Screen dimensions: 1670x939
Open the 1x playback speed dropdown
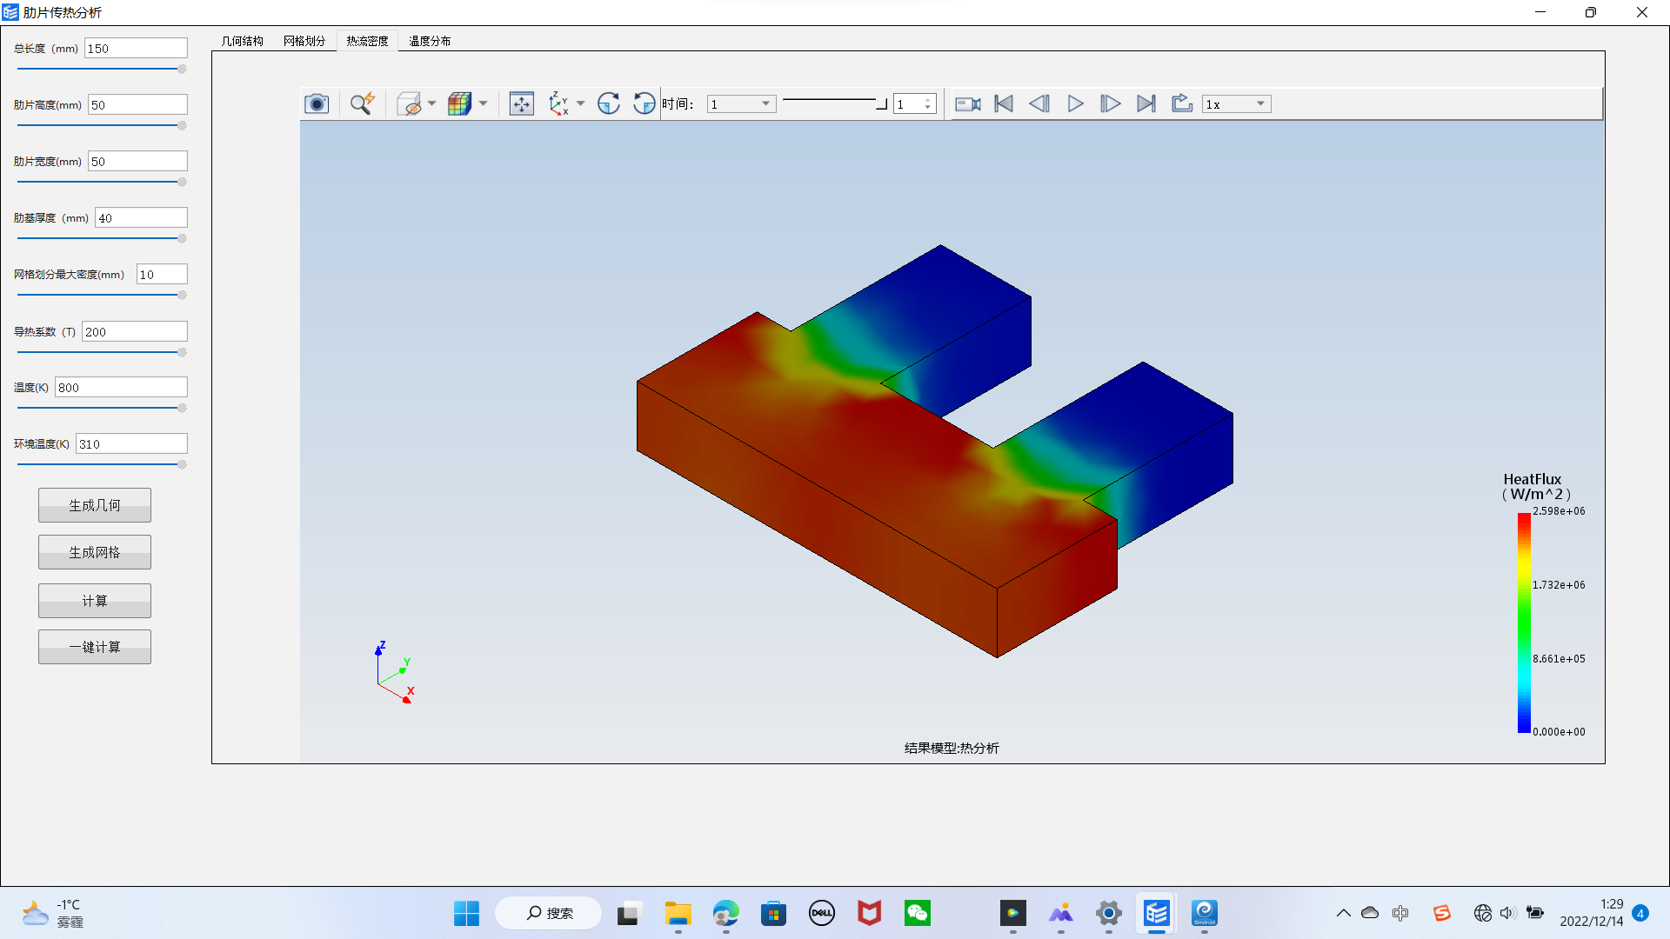pyautogui.click(x=1236, y=104)
